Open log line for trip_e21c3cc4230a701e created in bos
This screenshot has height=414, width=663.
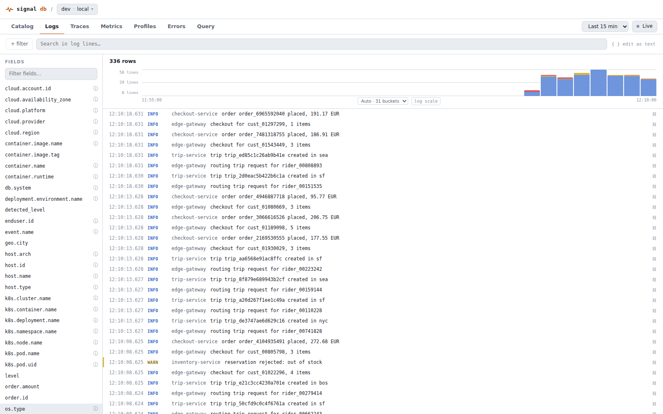coord(383,383)
